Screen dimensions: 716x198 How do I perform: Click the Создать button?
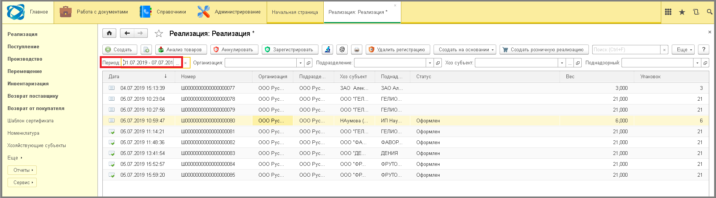point(119,49)
